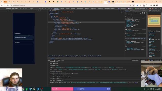
Task: Select the inspect element picker icon
Action: tap(49, 8)
